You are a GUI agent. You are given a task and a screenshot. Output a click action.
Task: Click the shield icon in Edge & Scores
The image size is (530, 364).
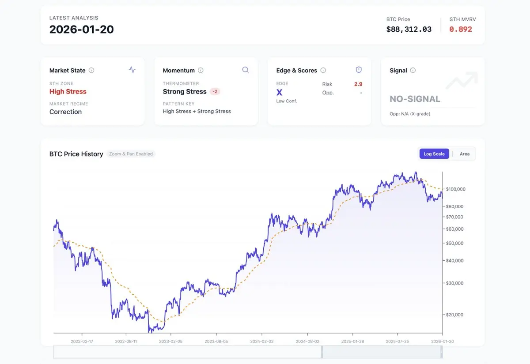[x=359, y=70]
